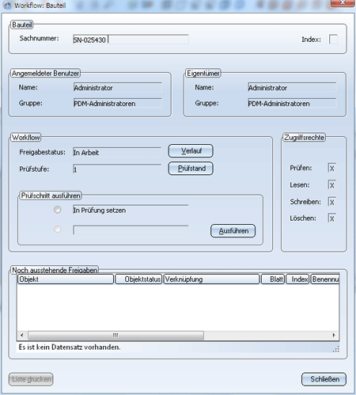Viewport: 356px width, 395px height.
Task: Sort by the Objektstatus column header
Action: tap(138, 279)
